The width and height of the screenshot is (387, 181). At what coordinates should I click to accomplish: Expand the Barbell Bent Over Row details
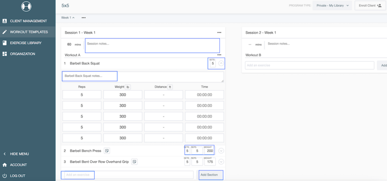(x=221, y=162)
